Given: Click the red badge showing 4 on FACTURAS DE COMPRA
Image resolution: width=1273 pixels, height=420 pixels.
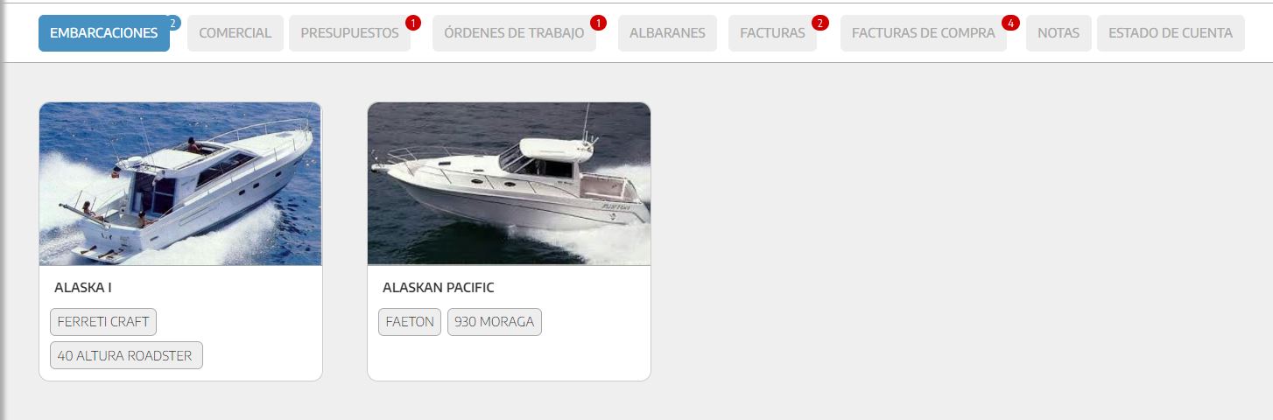Looking at the screenshot, I should 1010,23.
